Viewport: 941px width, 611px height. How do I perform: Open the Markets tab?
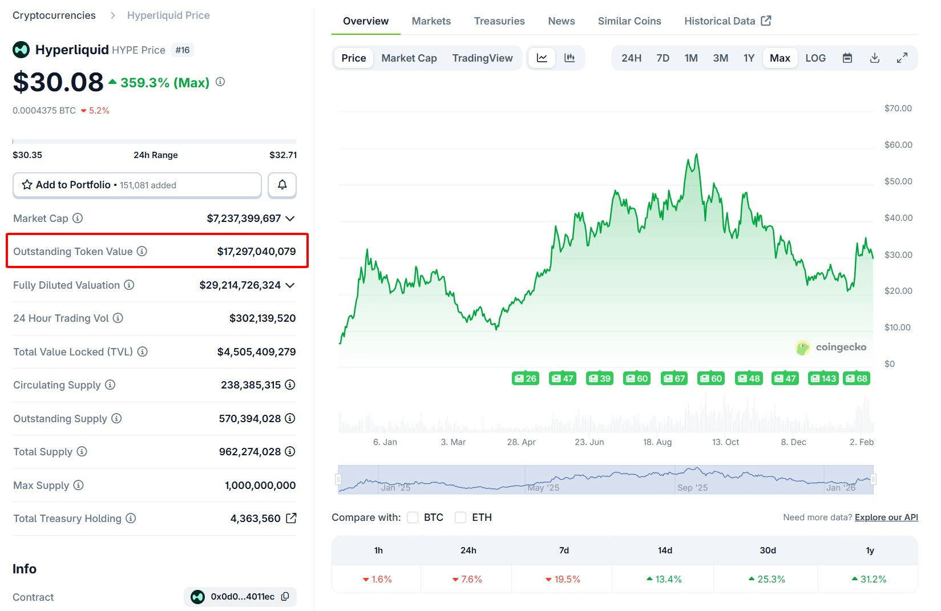431,21
